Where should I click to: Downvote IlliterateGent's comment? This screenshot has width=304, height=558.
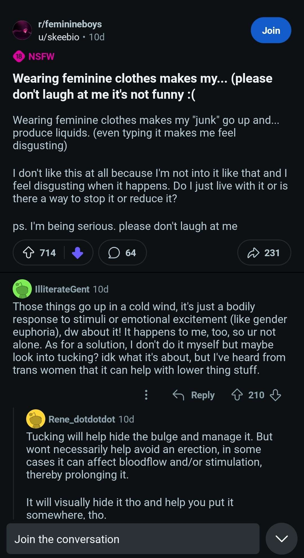[275, 395]
